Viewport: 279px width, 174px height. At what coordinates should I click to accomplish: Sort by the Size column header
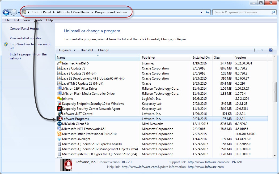pos(223,58)
